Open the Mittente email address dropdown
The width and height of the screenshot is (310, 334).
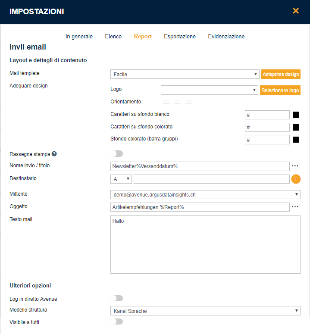(x=205, y=194)
